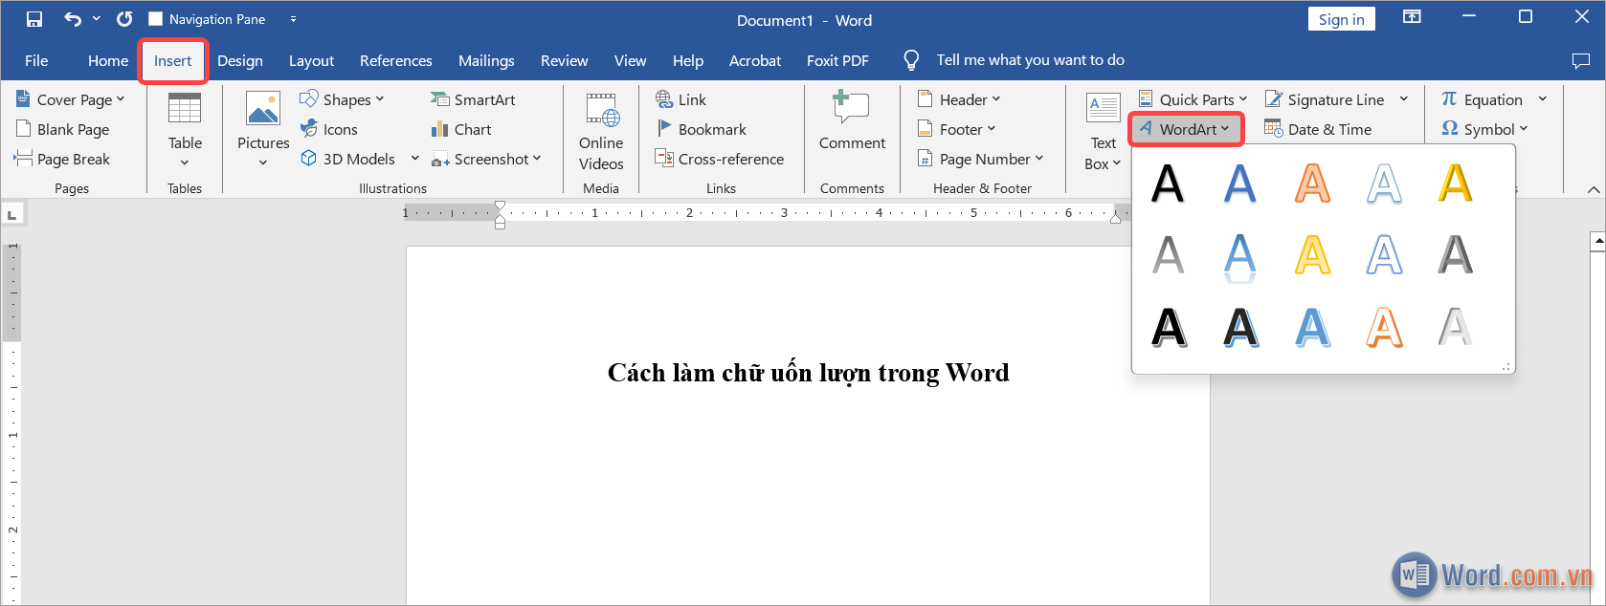This screenshot has width=1606, height=606.
Task: Insert a Signature Line
Action: pos(1326,99)
